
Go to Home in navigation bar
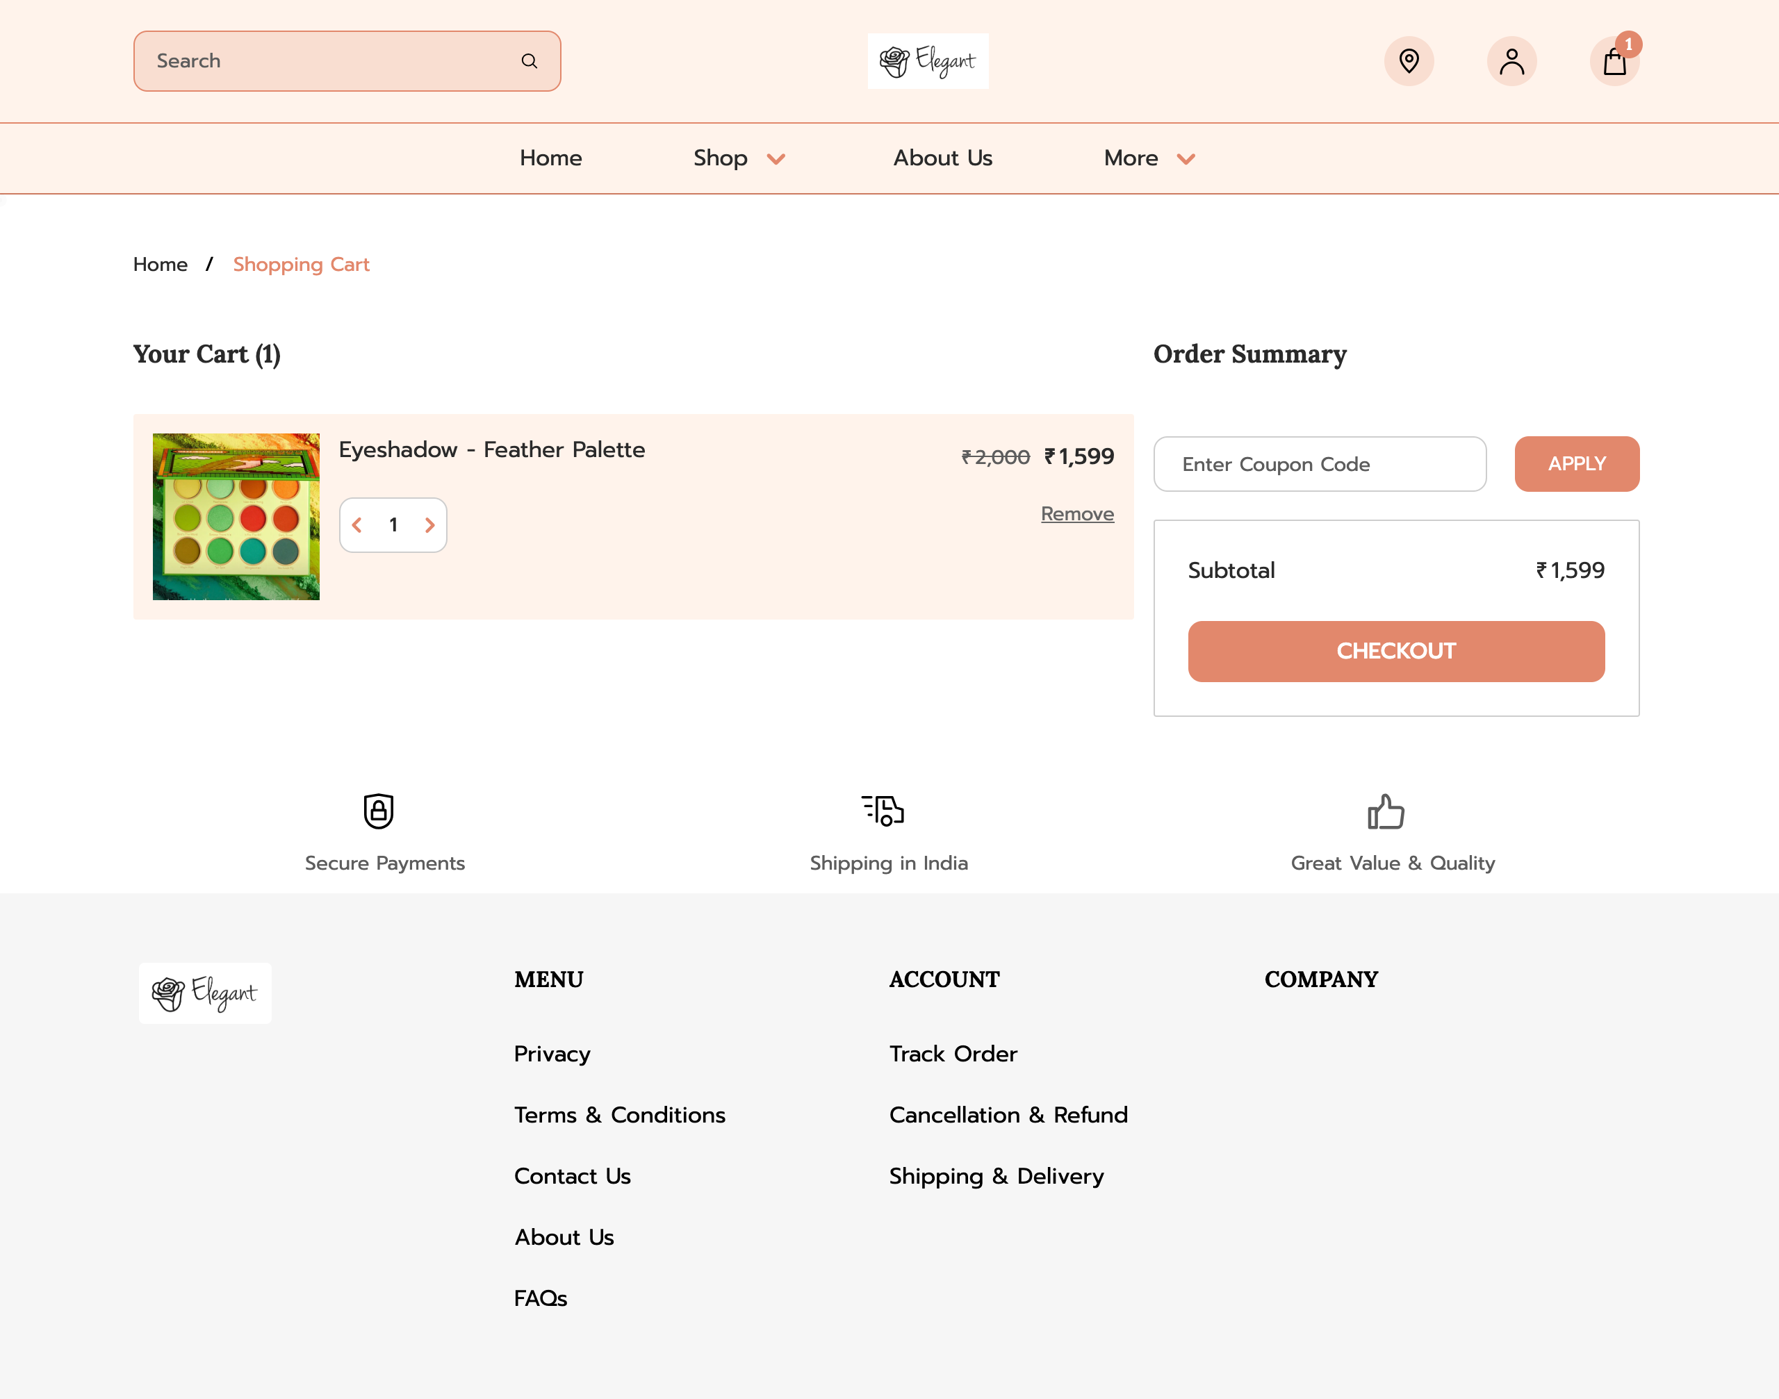pos(550,158)
